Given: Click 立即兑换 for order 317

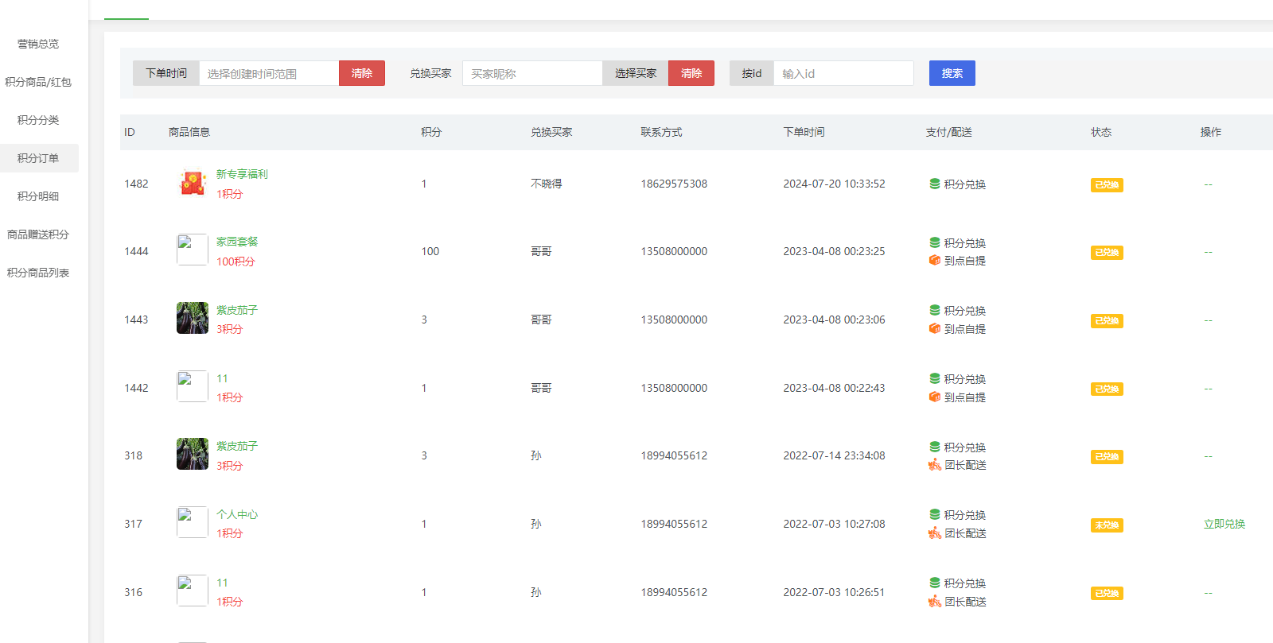Looking at the screenshot, I should (x=1224, y=525).
